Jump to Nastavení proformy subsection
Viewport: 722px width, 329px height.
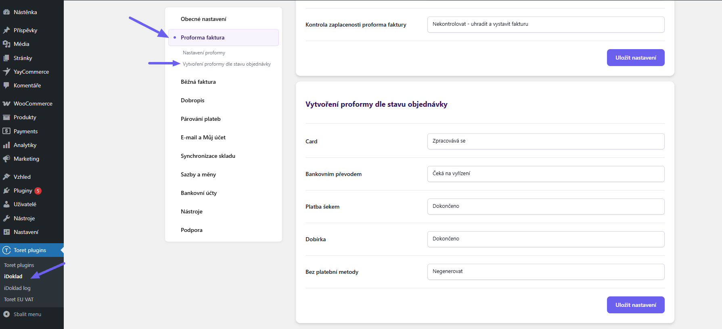(x=204, y=53)
